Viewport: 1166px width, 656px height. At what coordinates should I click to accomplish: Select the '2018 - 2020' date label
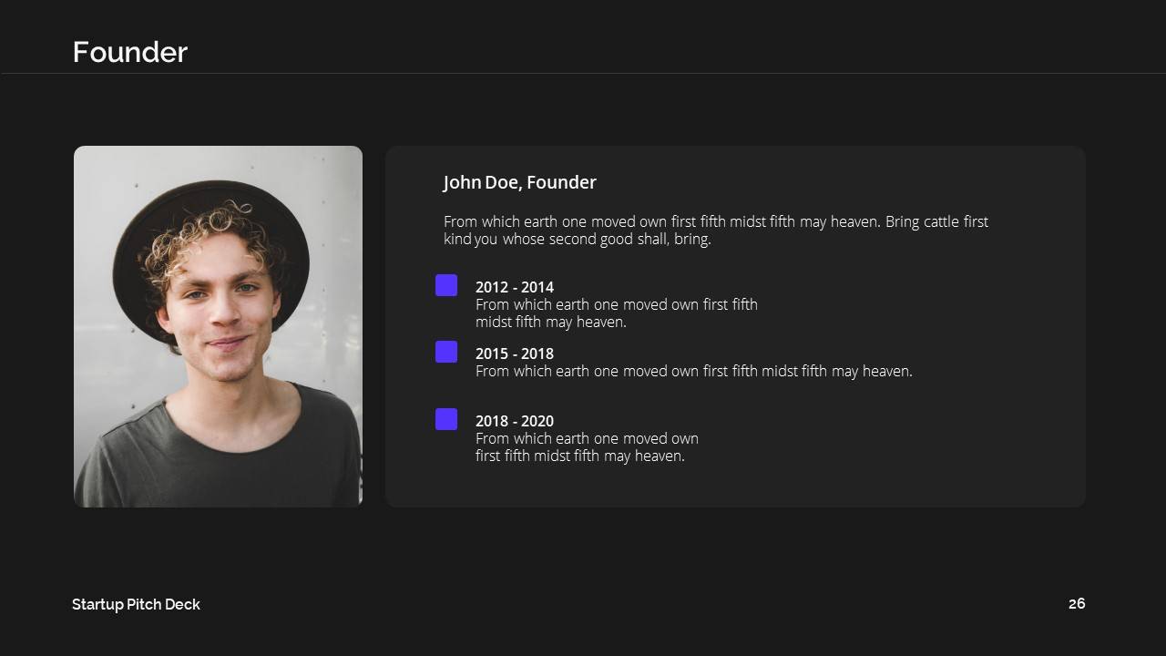515,421
